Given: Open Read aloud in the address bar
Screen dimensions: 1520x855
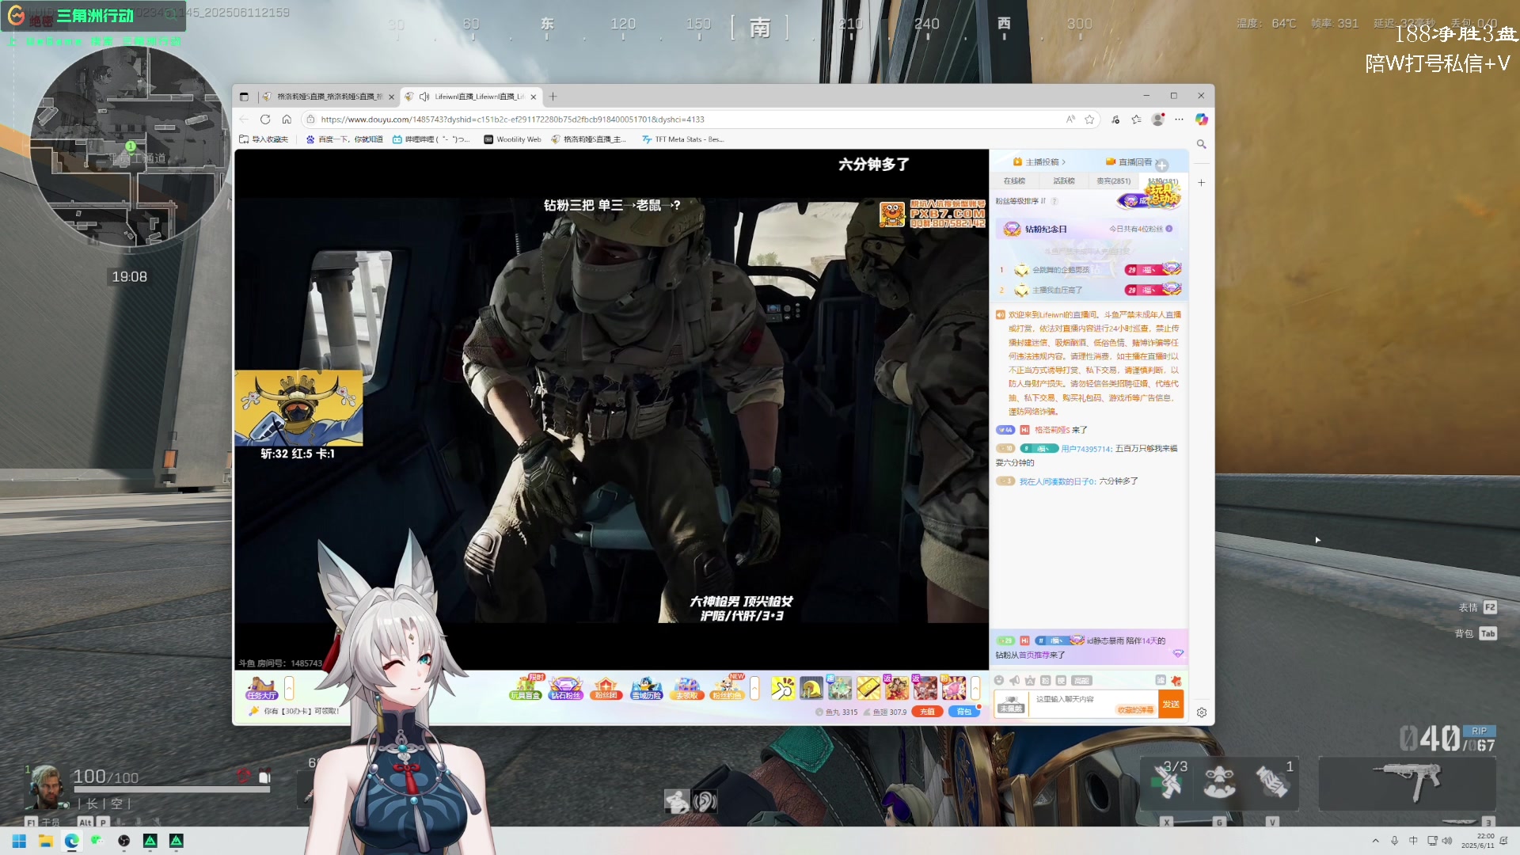Looking at the screenshot, I should point(1070,120).
